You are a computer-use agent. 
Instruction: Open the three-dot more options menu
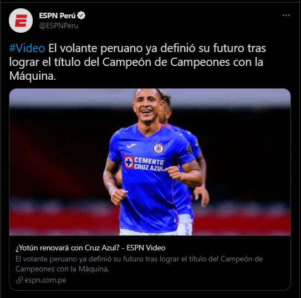click(x=286, y=16)
